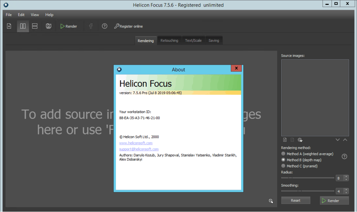Image resolution: width=357 pixels, height=212 pixels.
Task: Switch to the Retouching tab
Action: coord(169,40)
